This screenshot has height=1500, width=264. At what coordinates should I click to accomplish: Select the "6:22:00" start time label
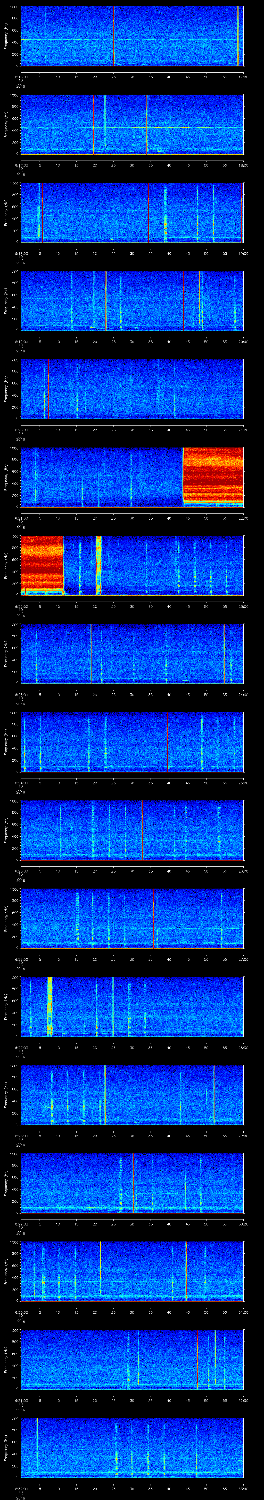coord(21,607)
